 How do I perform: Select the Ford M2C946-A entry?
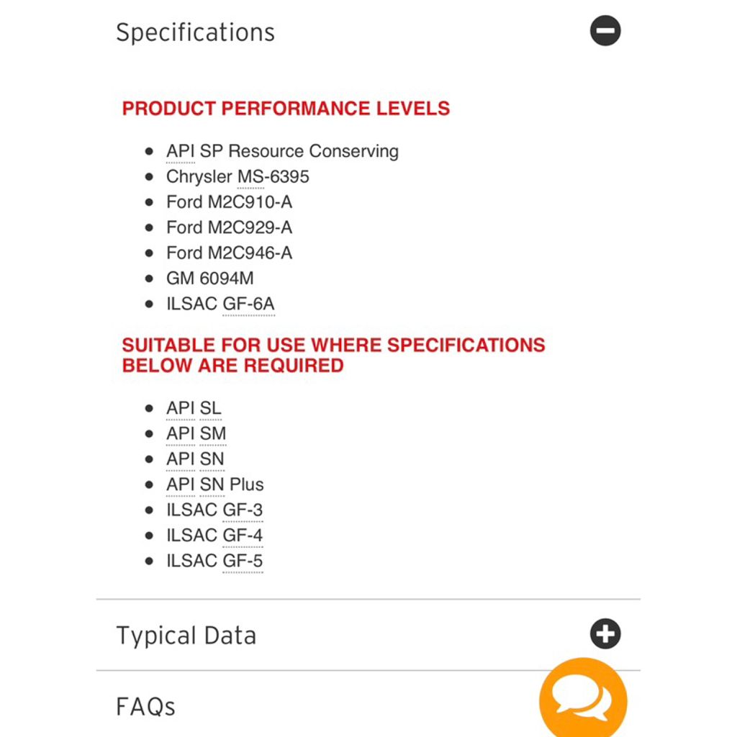point(230,253)
